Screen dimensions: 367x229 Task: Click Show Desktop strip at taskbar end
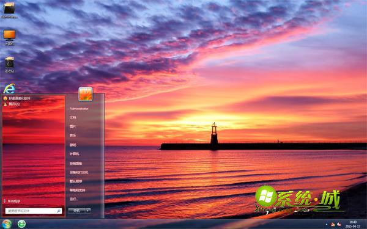point(365,224)
